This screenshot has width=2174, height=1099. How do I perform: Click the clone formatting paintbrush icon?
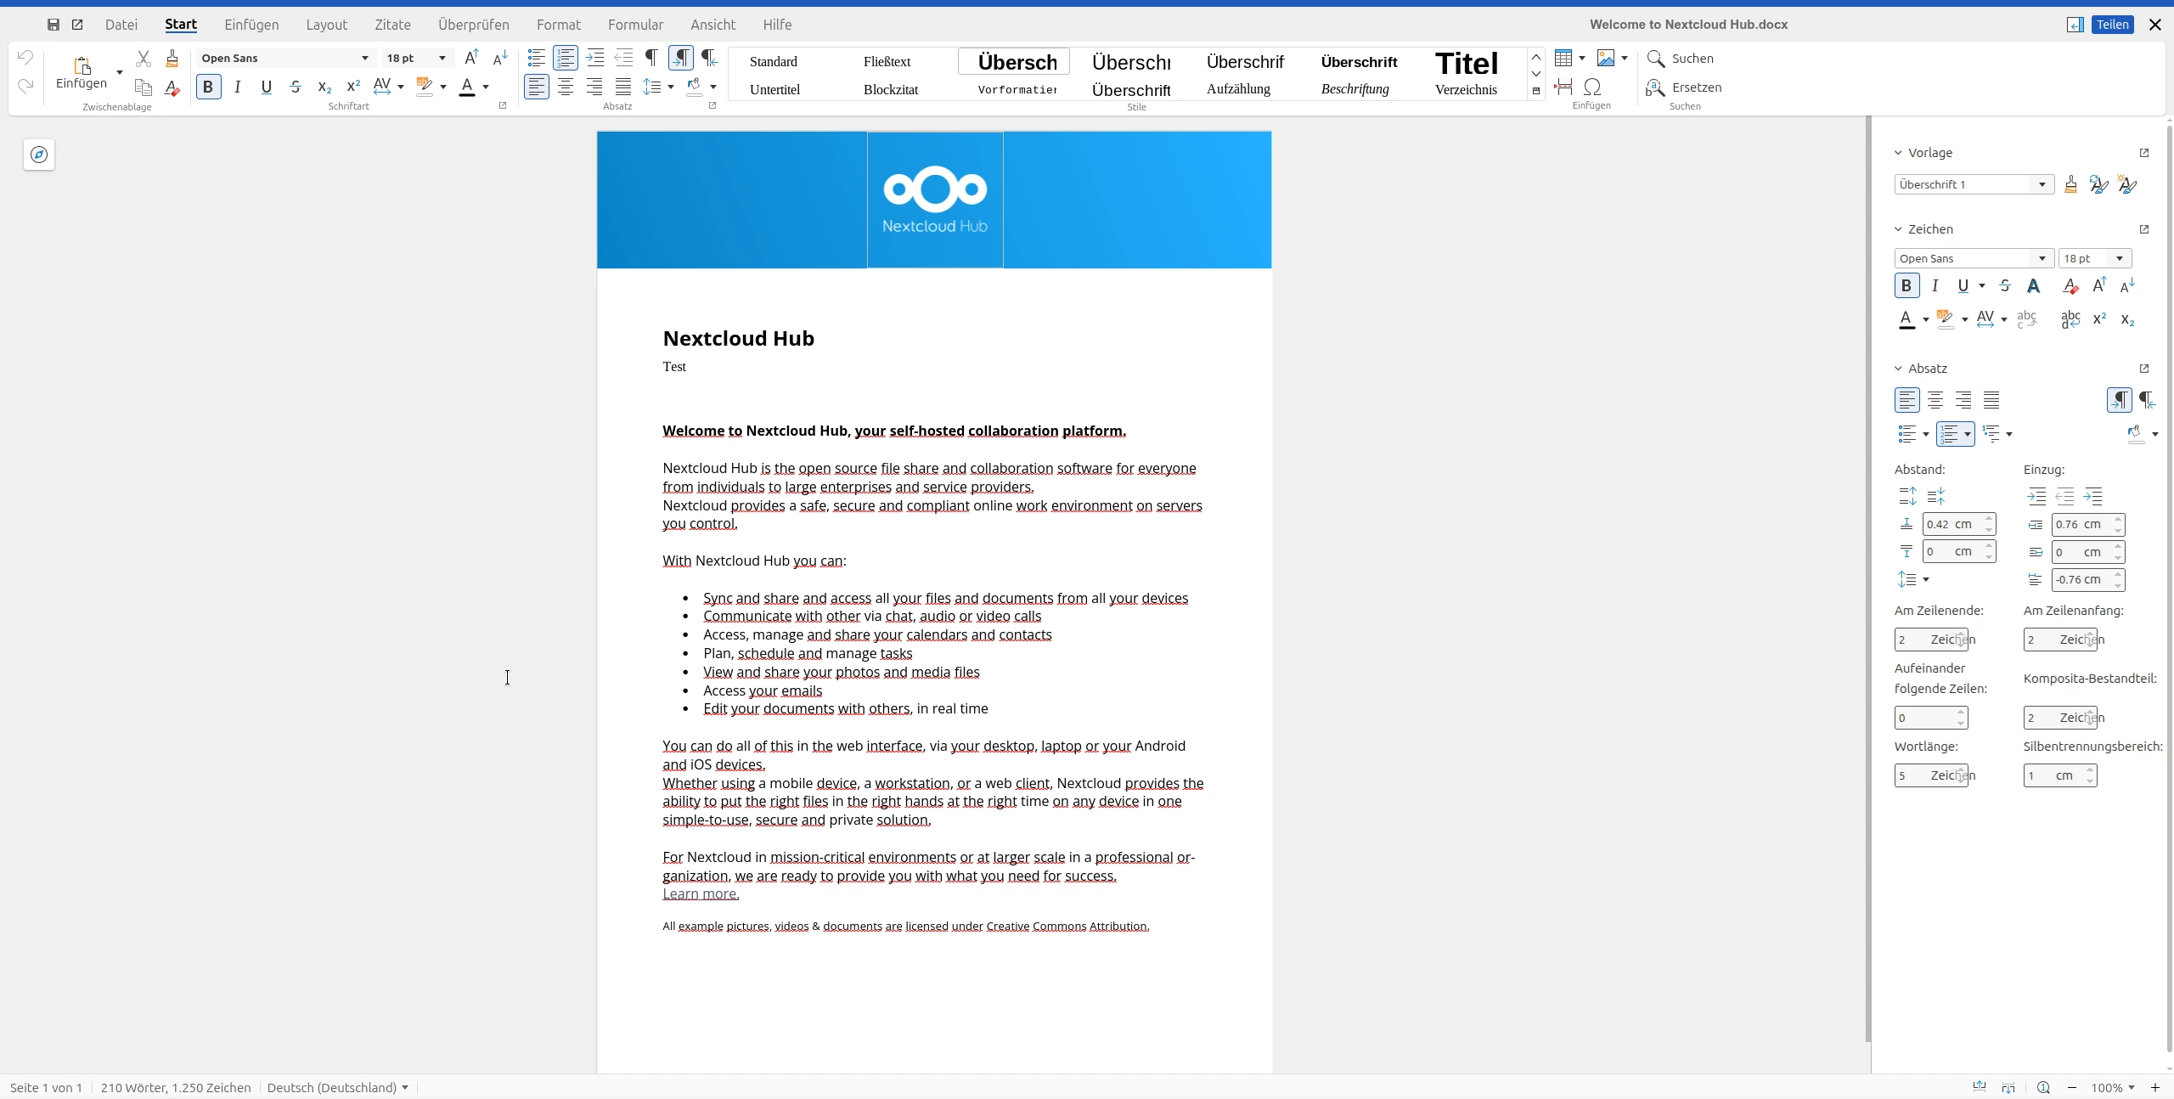[172, 59]
